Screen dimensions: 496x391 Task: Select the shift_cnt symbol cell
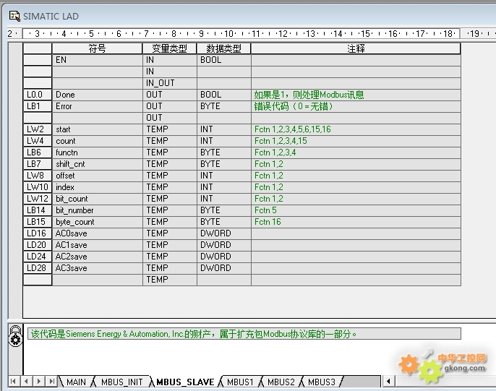pyautogui.click(x=97, y=164)
